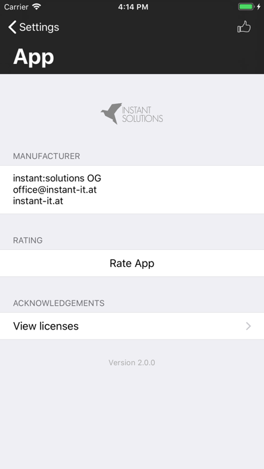Tap the RATING section header
Image resolution: width=264 pixels, height=469 pixels.
[28, 240]
